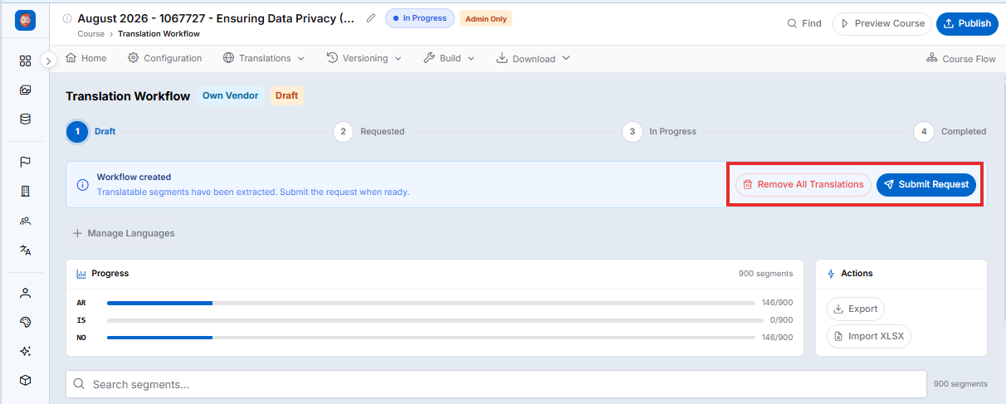Expand the Versioning dropdown
Image resolution: width=1006 pixels, height=404 pixels.
[x=364, y=58]
